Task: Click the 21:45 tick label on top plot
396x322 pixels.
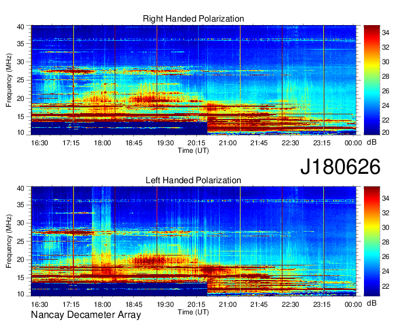Action: point(259,143)
